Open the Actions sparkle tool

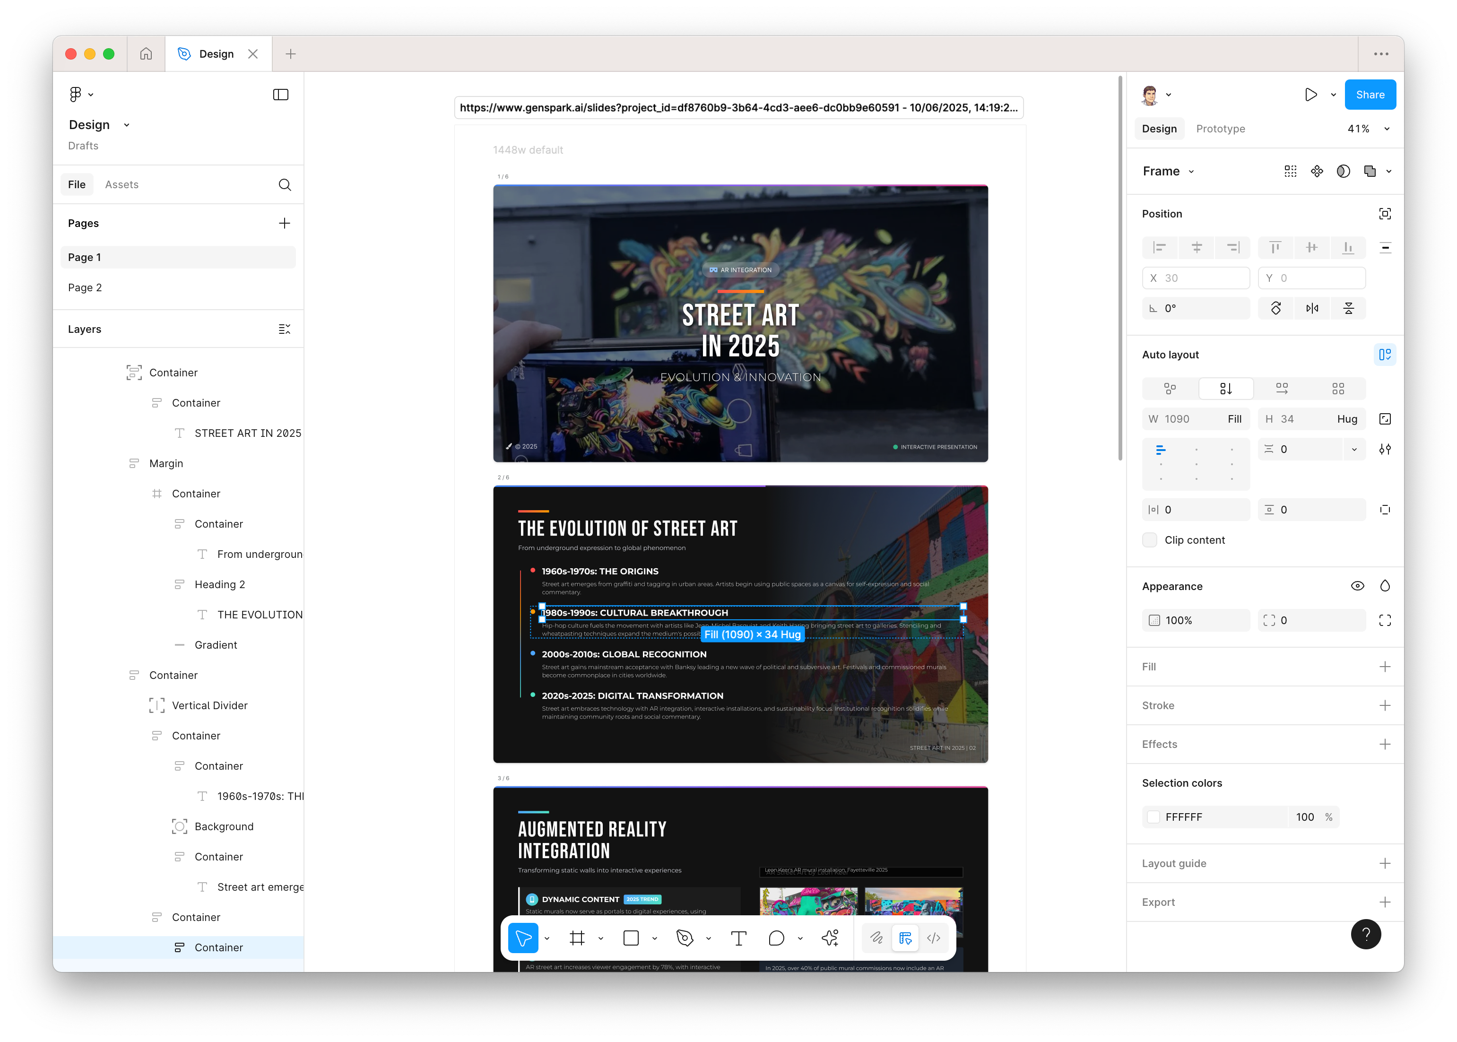point(830,938)
